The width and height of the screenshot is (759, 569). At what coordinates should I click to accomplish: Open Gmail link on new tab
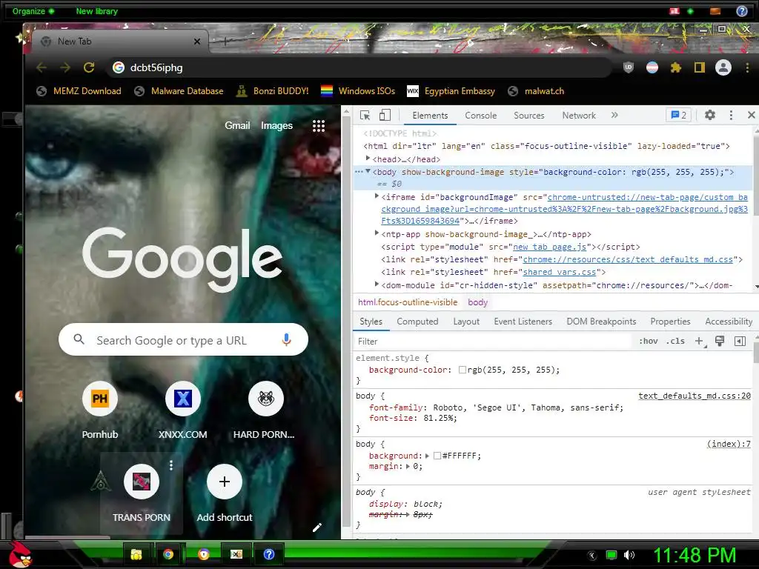(237, 126)
